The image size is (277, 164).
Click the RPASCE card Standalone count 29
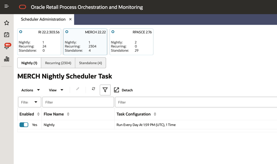tap(137, 50)
